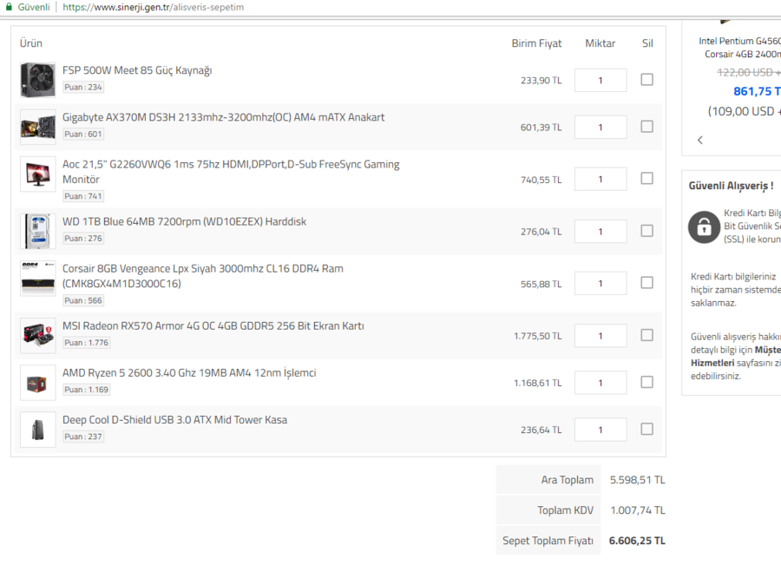Screen dimensions: 781x565
Task: Go to previous product in sidebar carousel
Action: pyautogui.click(x=700, y=140)
